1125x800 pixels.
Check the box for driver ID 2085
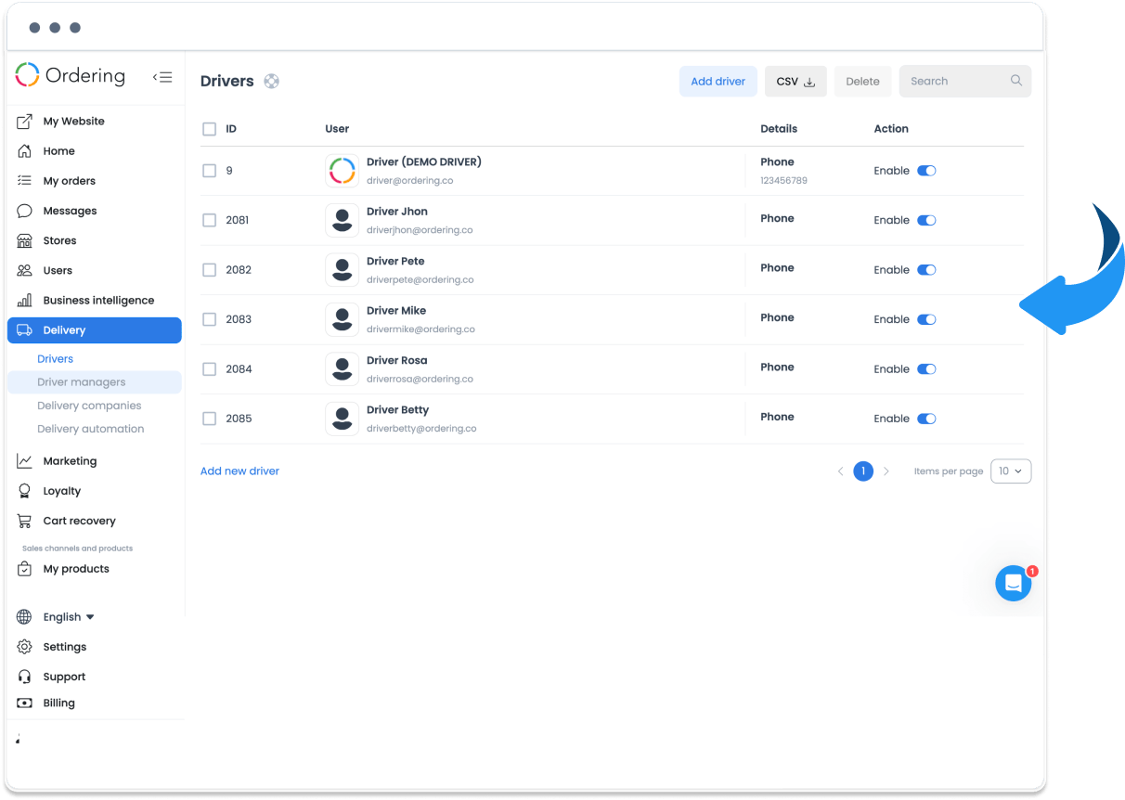point(209,419)
